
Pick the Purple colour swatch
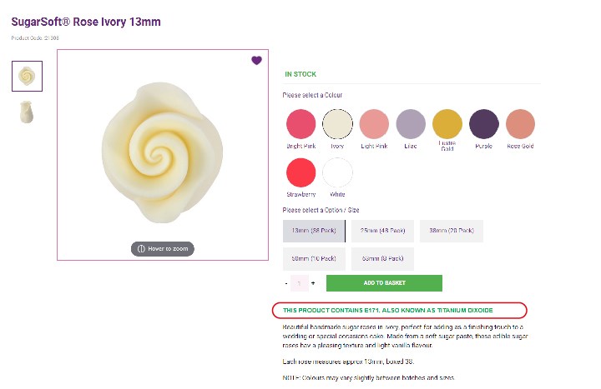tap(484, 125)
